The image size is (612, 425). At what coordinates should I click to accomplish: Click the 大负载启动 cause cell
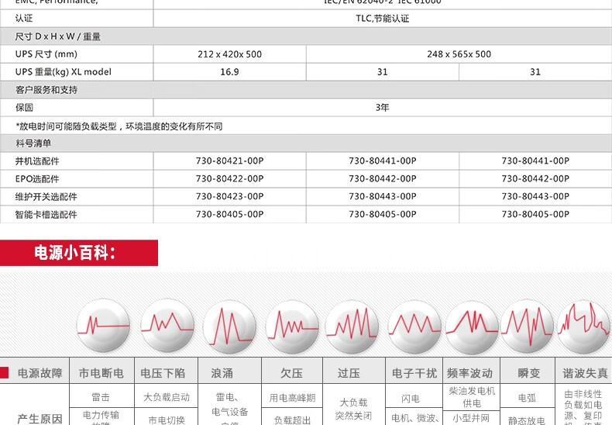tap(167, 397)
